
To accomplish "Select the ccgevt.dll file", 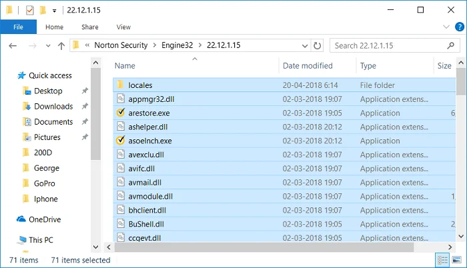I will (x=284, y=237).
